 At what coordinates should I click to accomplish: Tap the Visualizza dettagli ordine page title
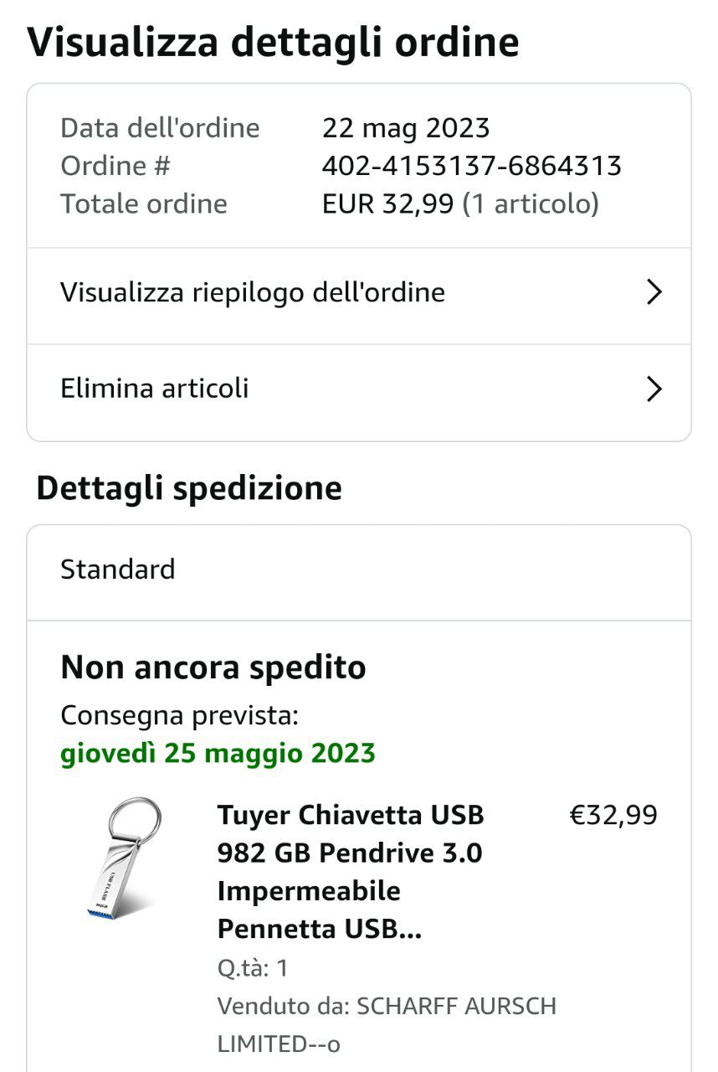pyautogui.click(x=273, y=42)
